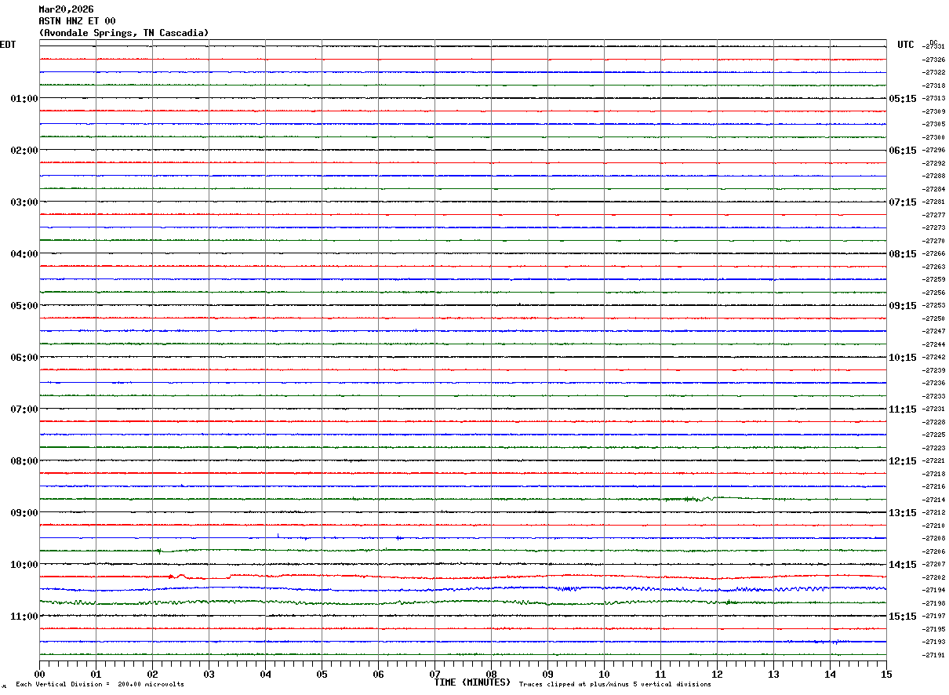This screenshot has height=695, width=949.
Task: Click the DC offset value '-27223'
Action: (x=933, y=448)
